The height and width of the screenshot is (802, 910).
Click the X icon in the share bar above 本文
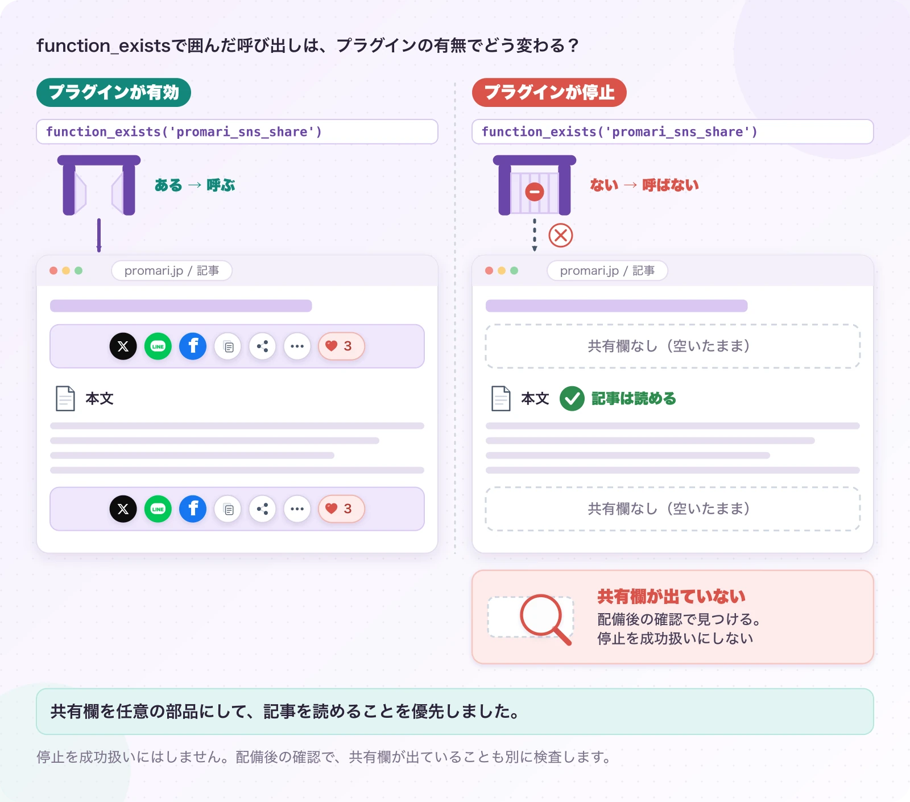(123, 346)
